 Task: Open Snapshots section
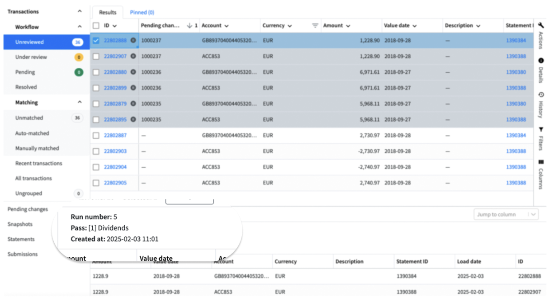pyautogui.click(x=20, y=224)
